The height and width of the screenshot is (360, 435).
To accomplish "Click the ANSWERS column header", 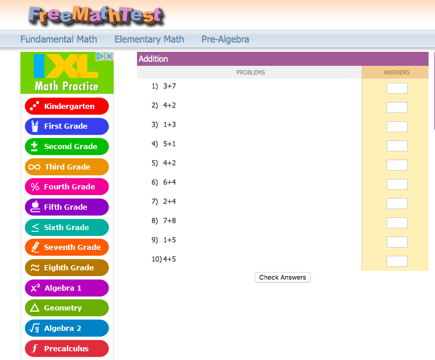I will [397, 72].
